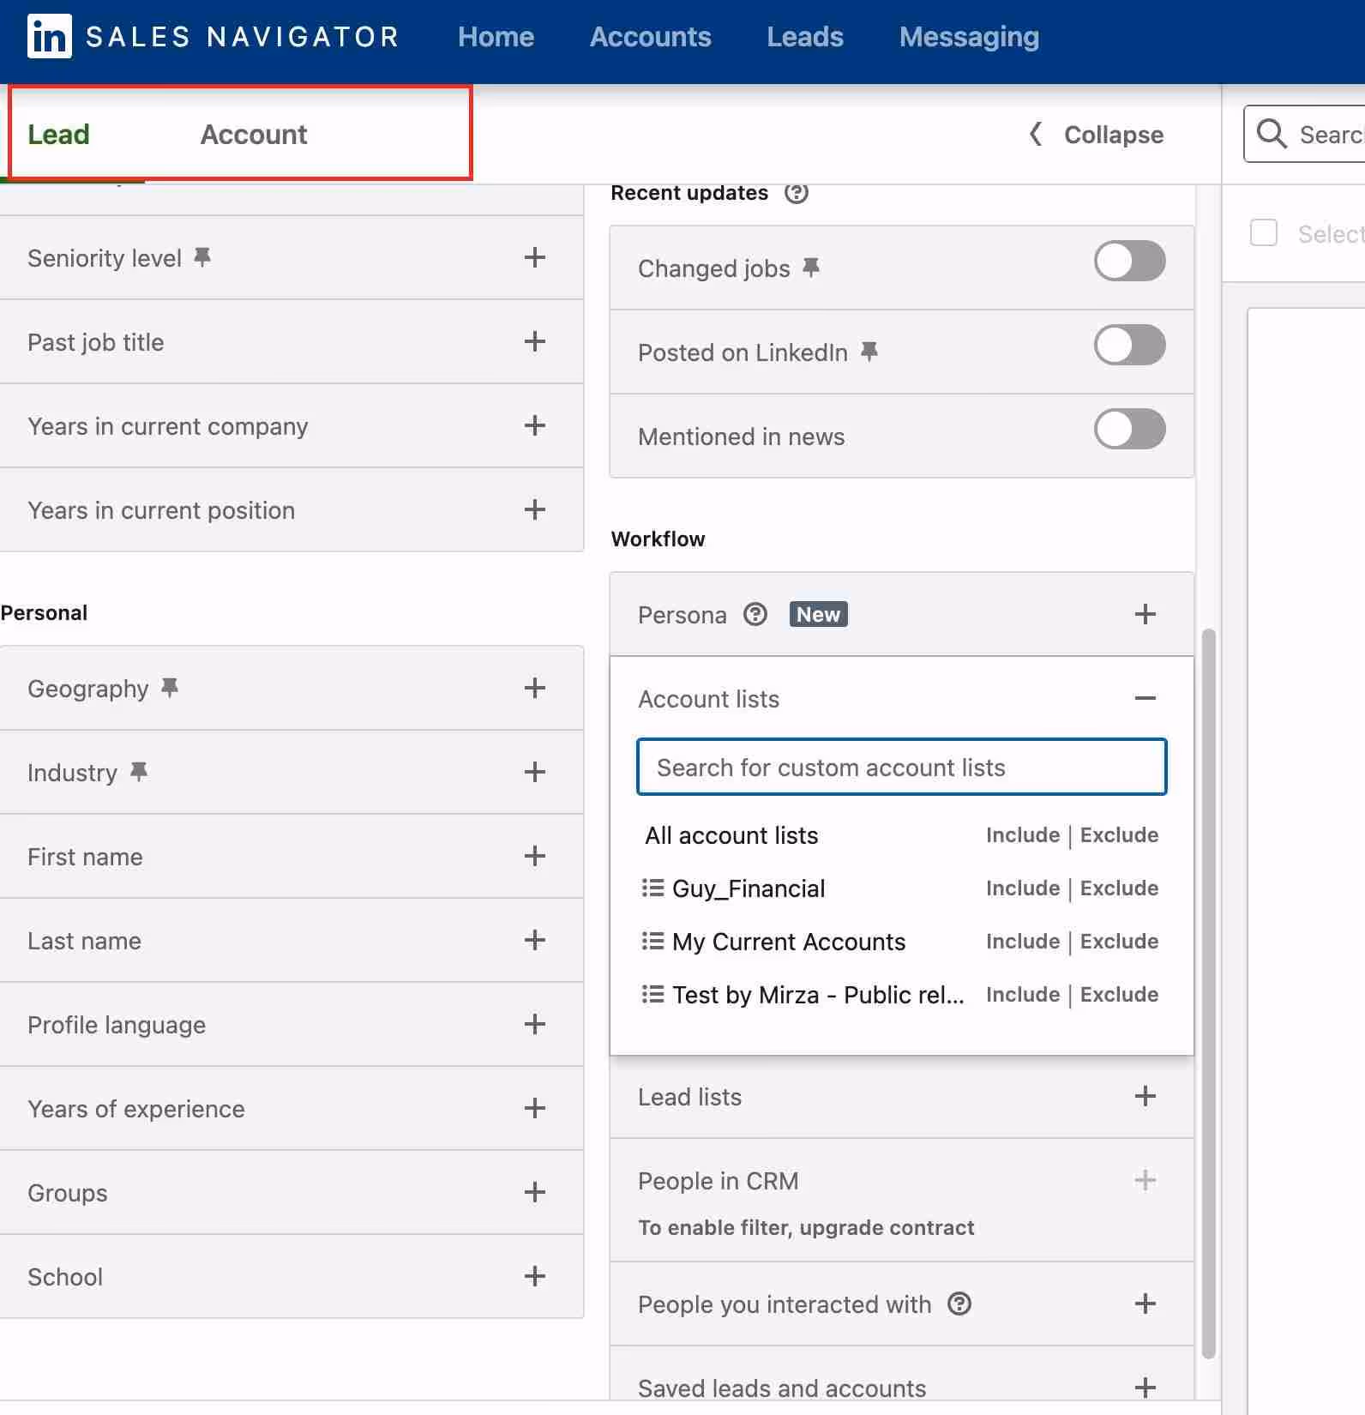
Task: Click the New badge next to Persona
Action: [x=818, y=614]
